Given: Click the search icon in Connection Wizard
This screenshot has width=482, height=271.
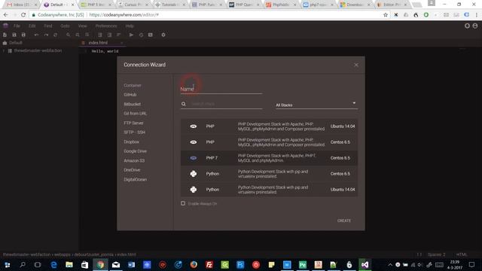Looking at the screenshot, I should [x=184, y=104].
